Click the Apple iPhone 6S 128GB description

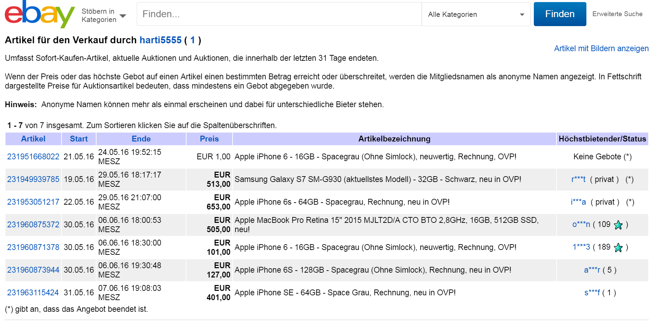pos(373,270)
